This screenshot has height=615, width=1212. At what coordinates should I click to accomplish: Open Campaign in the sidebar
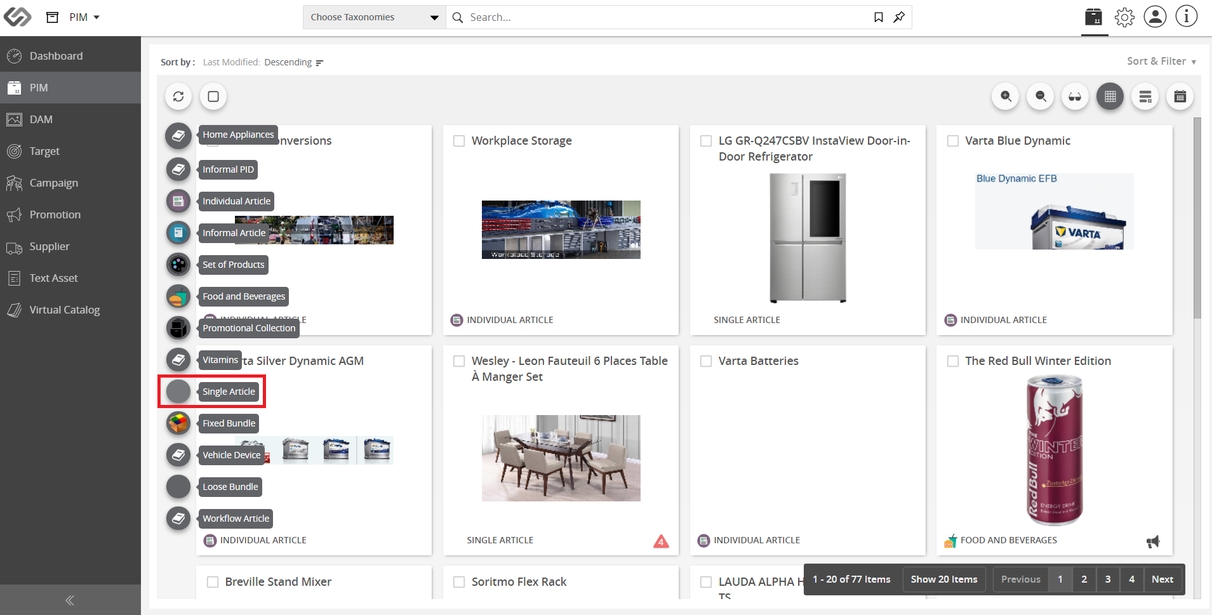coord(70,183)
